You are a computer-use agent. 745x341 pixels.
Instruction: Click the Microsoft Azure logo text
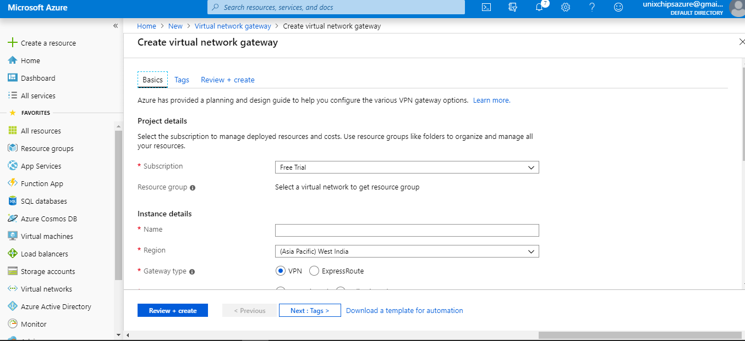[37, 7]
